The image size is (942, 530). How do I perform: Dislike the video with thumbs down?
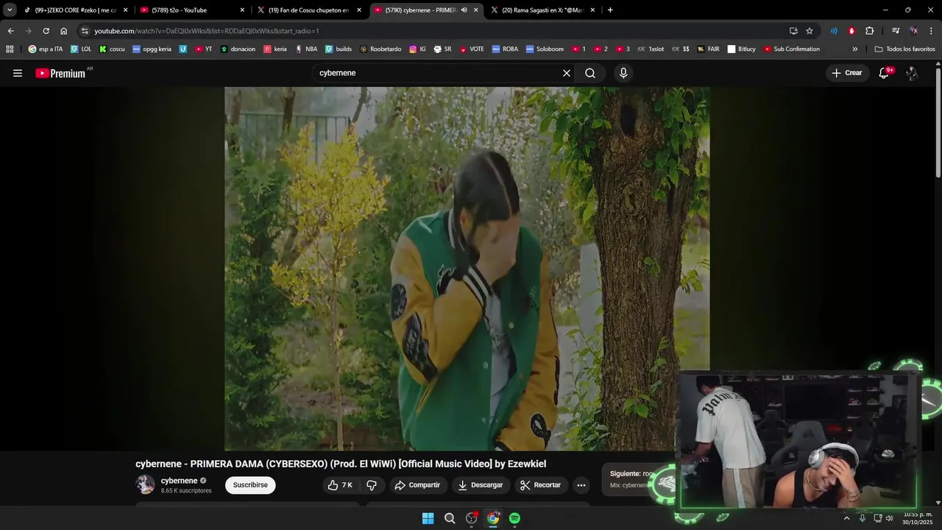[372, 485]
